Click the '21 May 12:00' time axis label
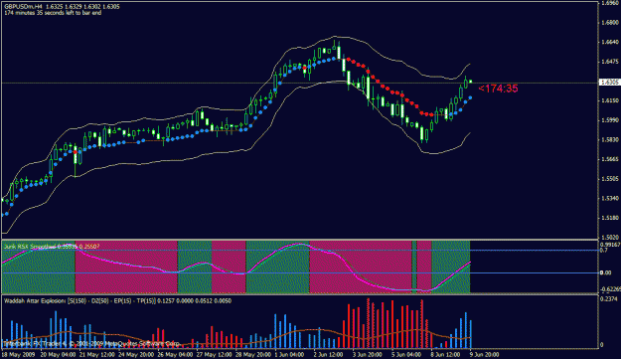This screenshot has width=621, height=359. [97, 354]
